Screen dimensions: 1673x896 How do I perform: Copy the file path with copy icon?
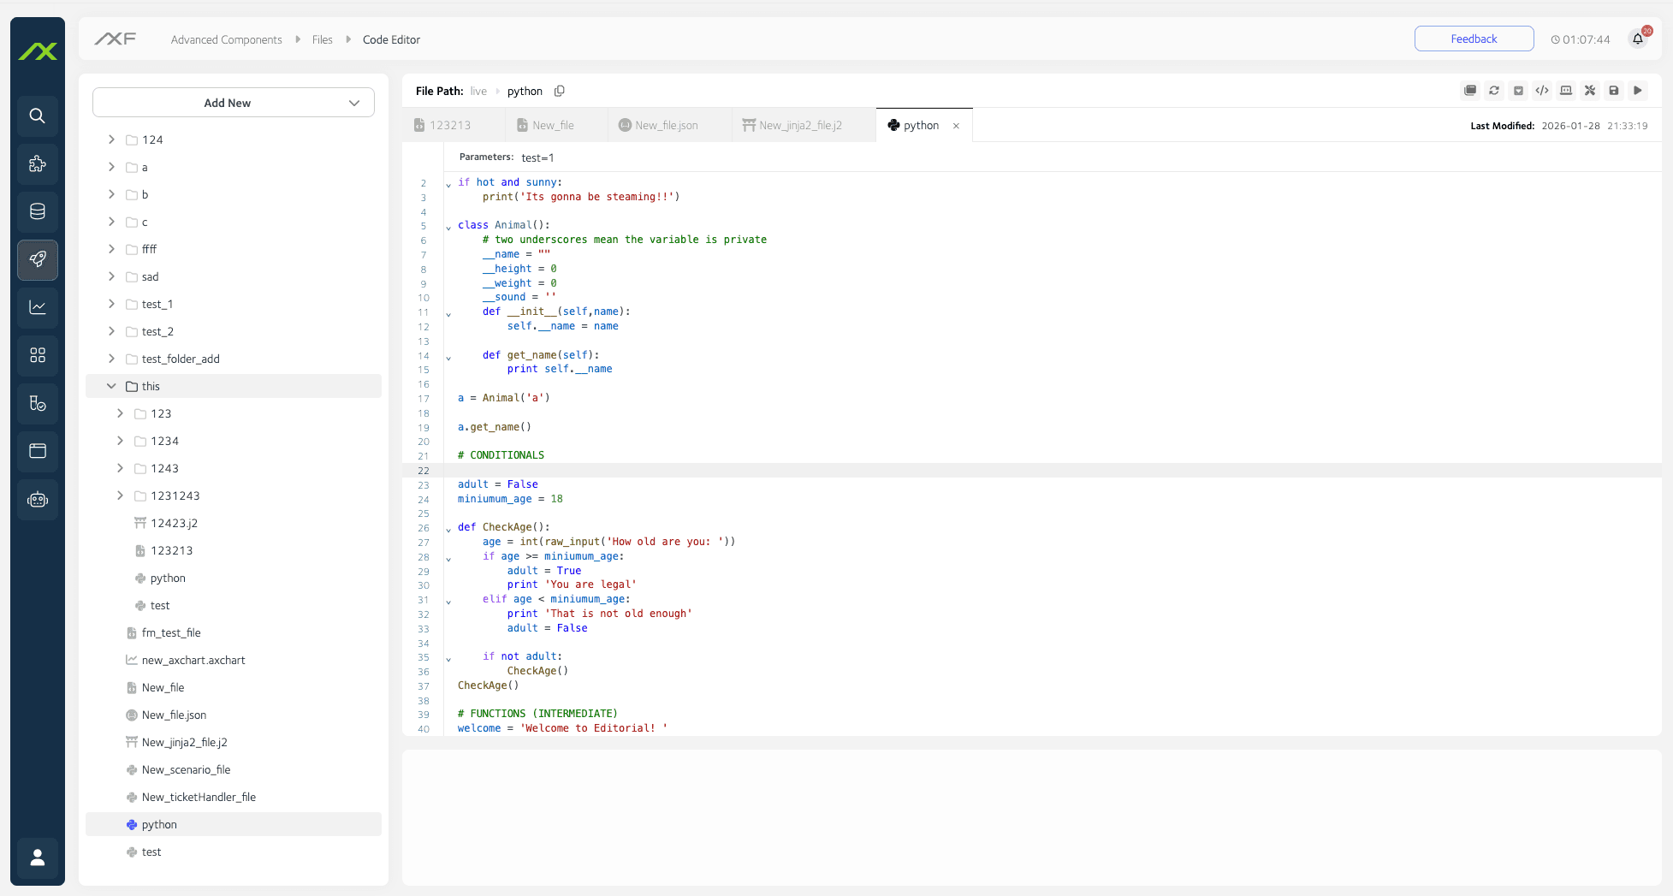(x=560, y=91)
